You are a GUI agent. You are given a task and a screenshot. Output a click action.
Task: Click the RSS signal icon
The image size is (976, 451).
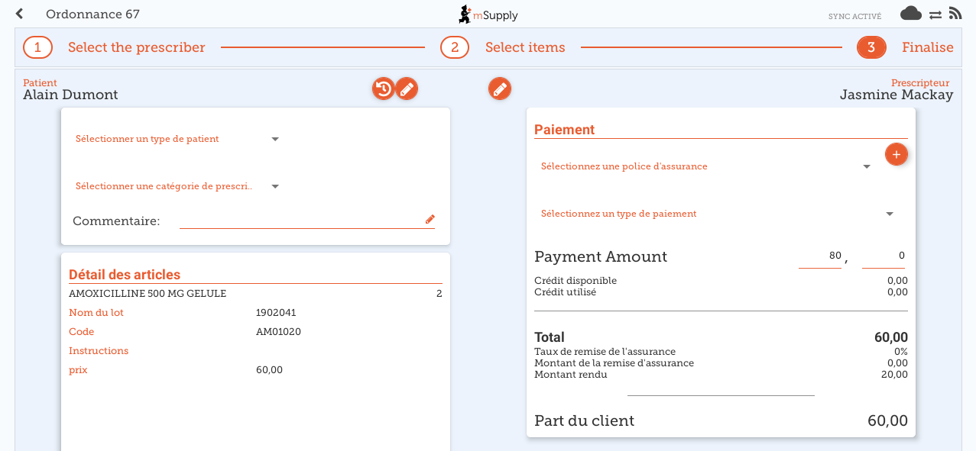(955, 13)
